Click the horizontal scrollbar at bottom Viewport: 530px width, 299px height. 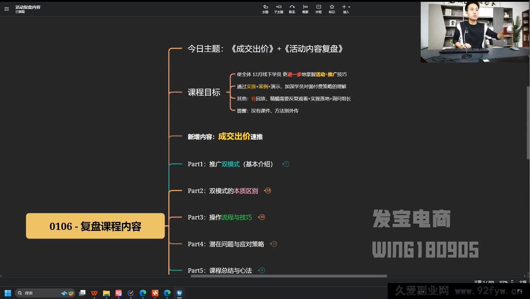pos(288,276)
